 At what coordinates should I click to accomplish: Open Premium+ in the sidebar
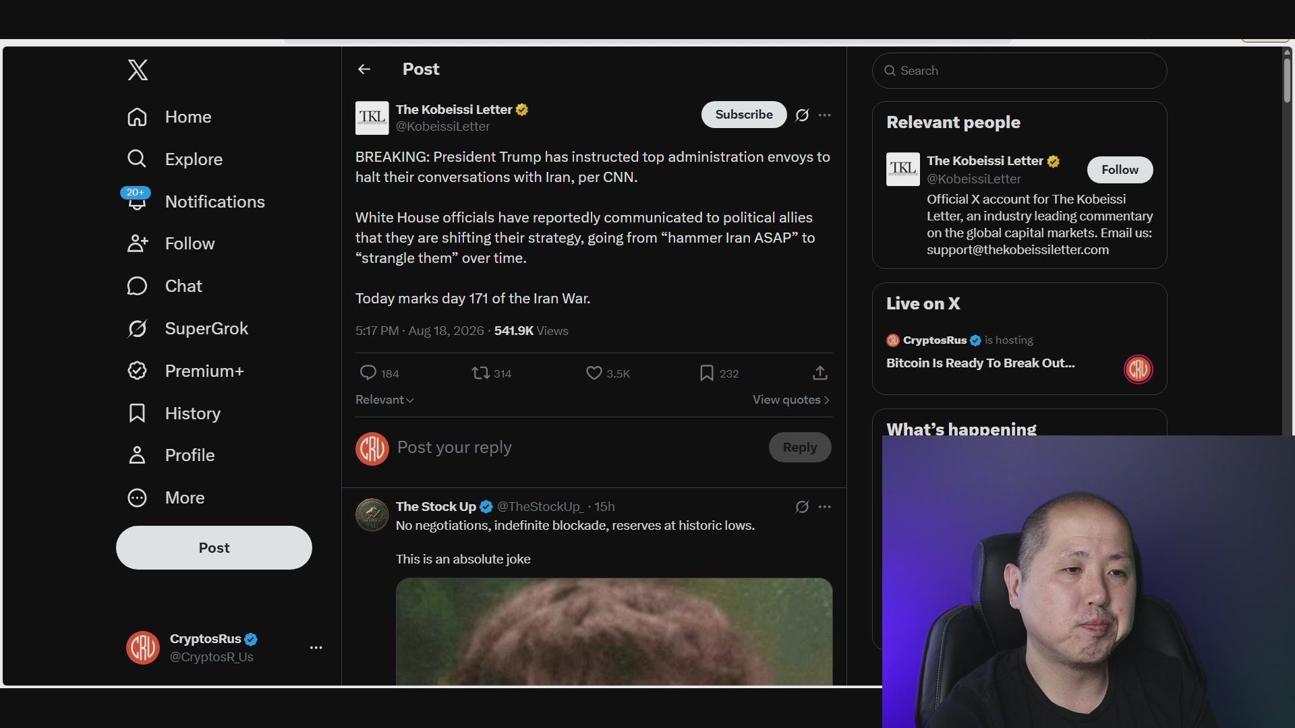tap(185, 371)
